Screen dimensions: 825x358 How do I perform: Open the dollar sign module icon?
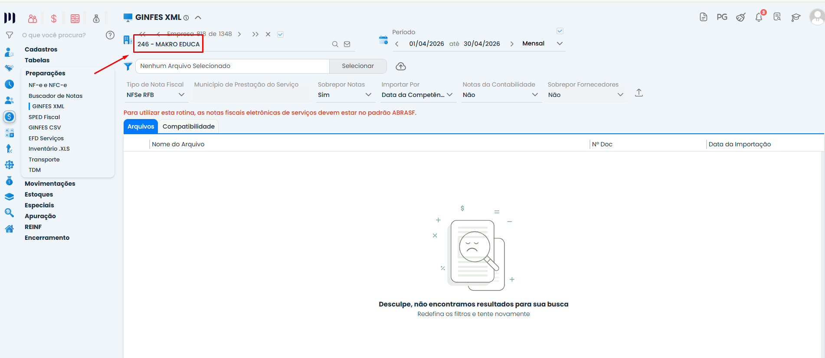tap(54, 18)
